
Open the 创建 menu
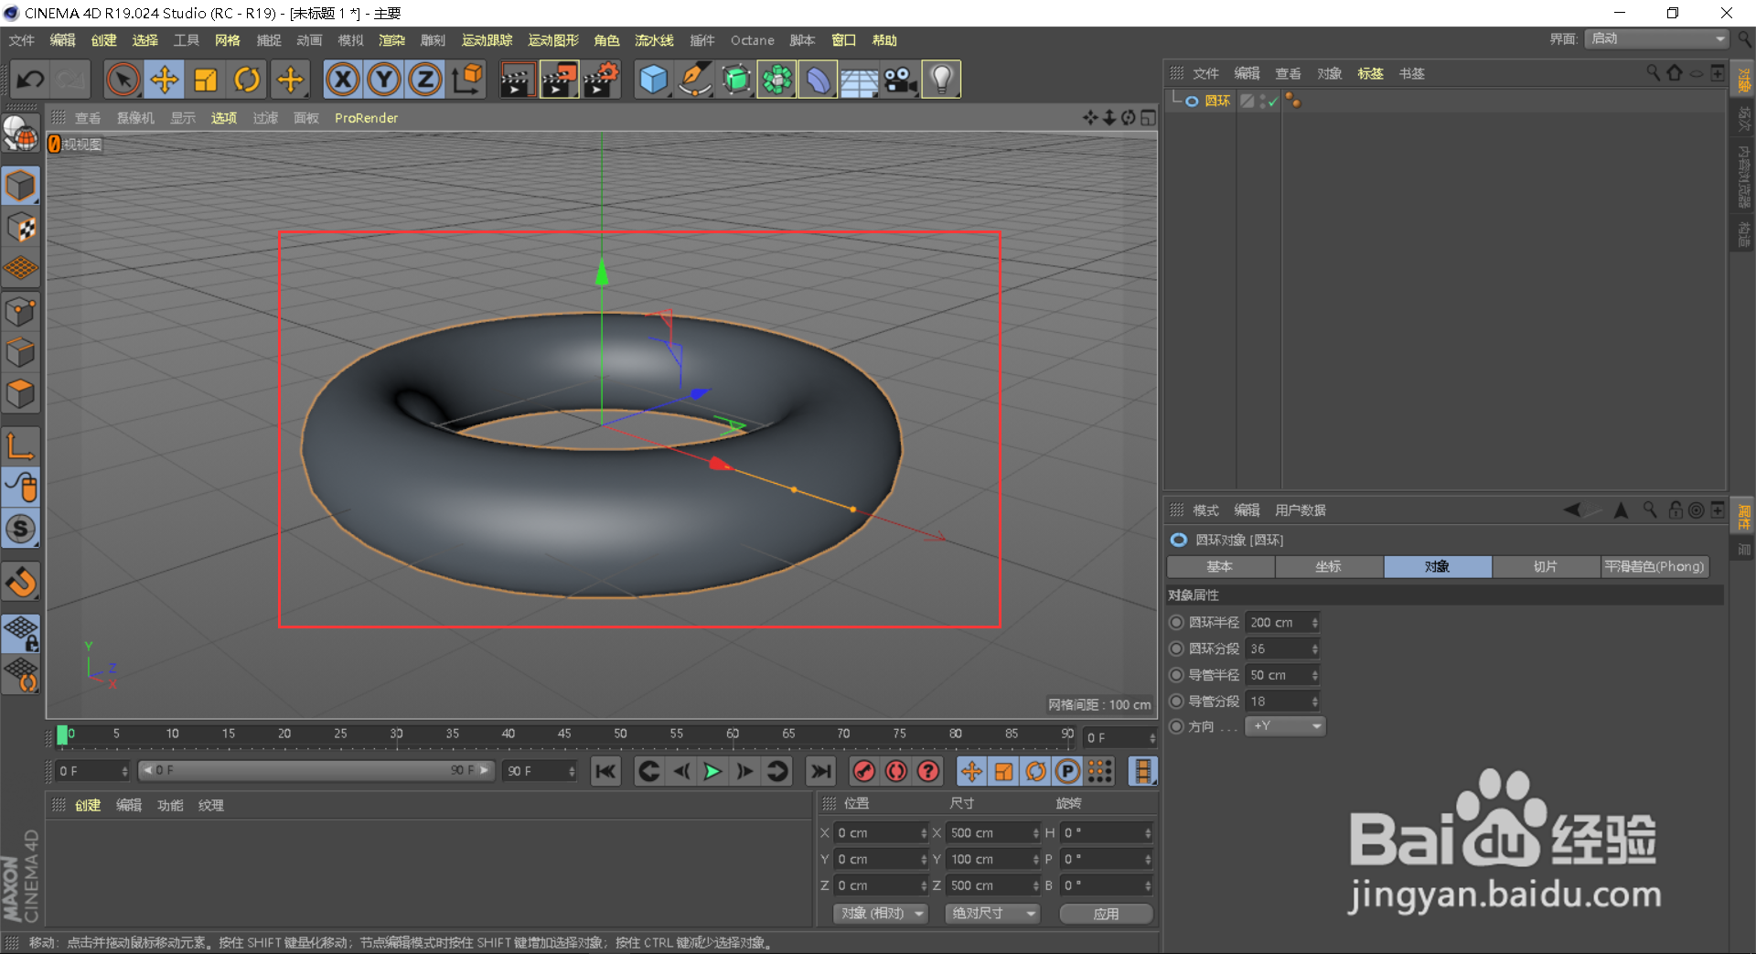103,40
